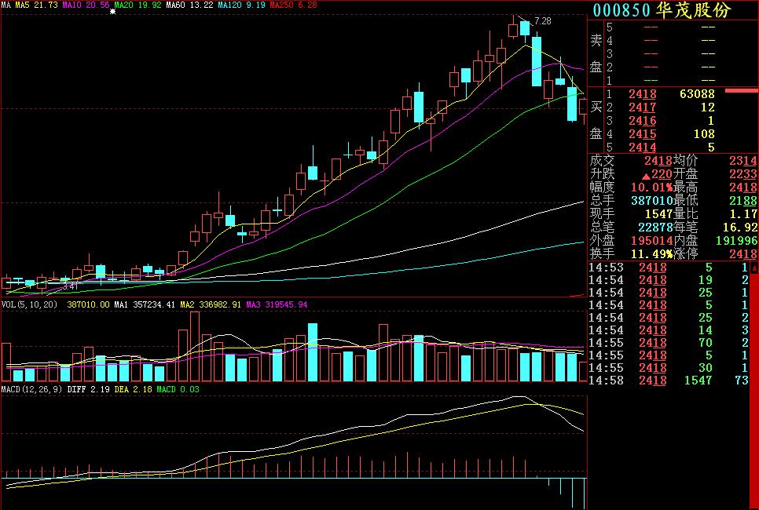Click the MA5 21.73 indicator label
Viewport: 759px width, 510px height.
pyautogui.click(x=36, y=5)
